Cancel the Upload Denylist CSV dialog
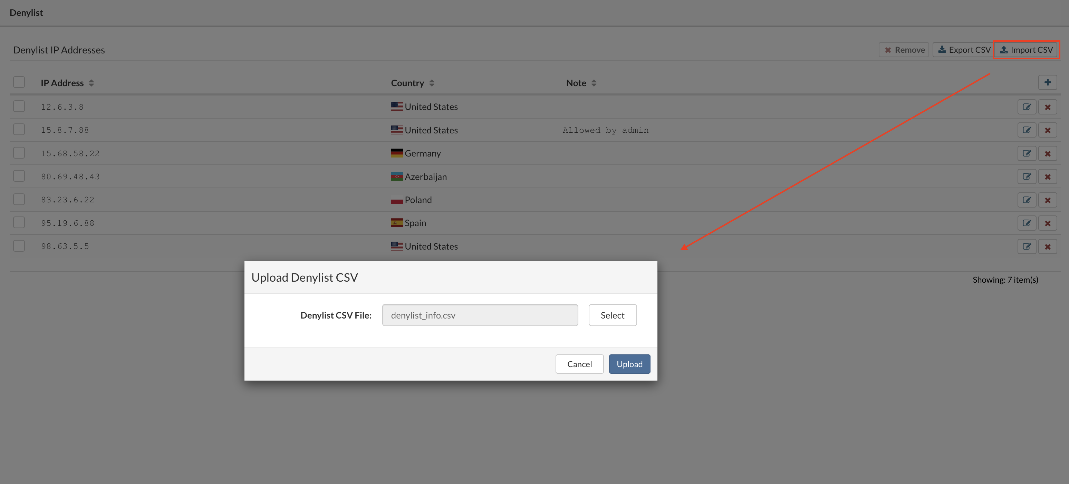Viewport: 1069px width, 484px height. coord(579,364)
